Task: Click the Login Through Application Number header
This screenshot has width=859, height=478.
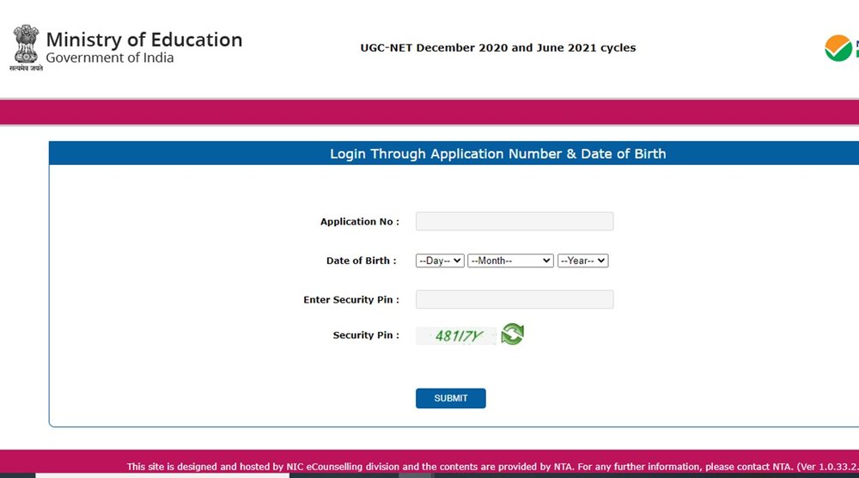Action: coord(498,154)
